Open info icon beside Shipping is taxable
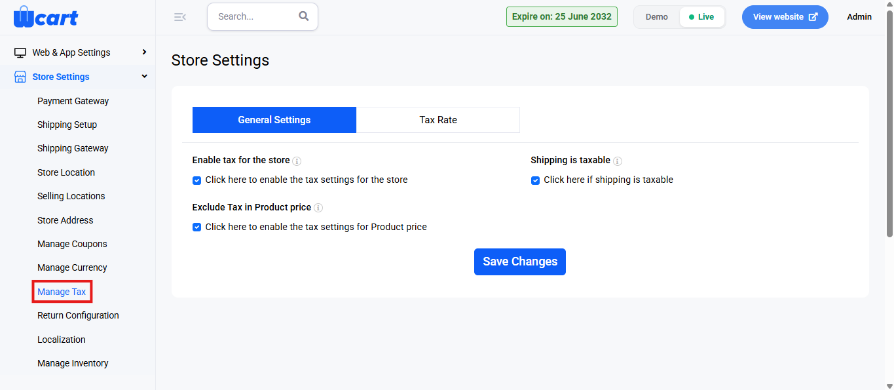This screenshot has height=390, width=894. click(618, 161)
